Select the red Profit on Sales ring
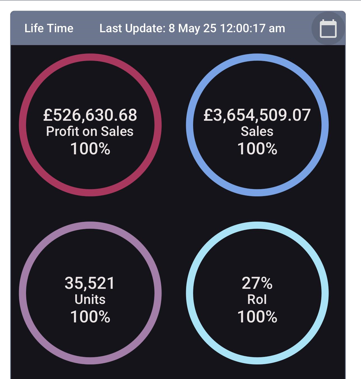The height and width of the screenshot is (379, 361). pyautogui.click(x=90, y=125)
